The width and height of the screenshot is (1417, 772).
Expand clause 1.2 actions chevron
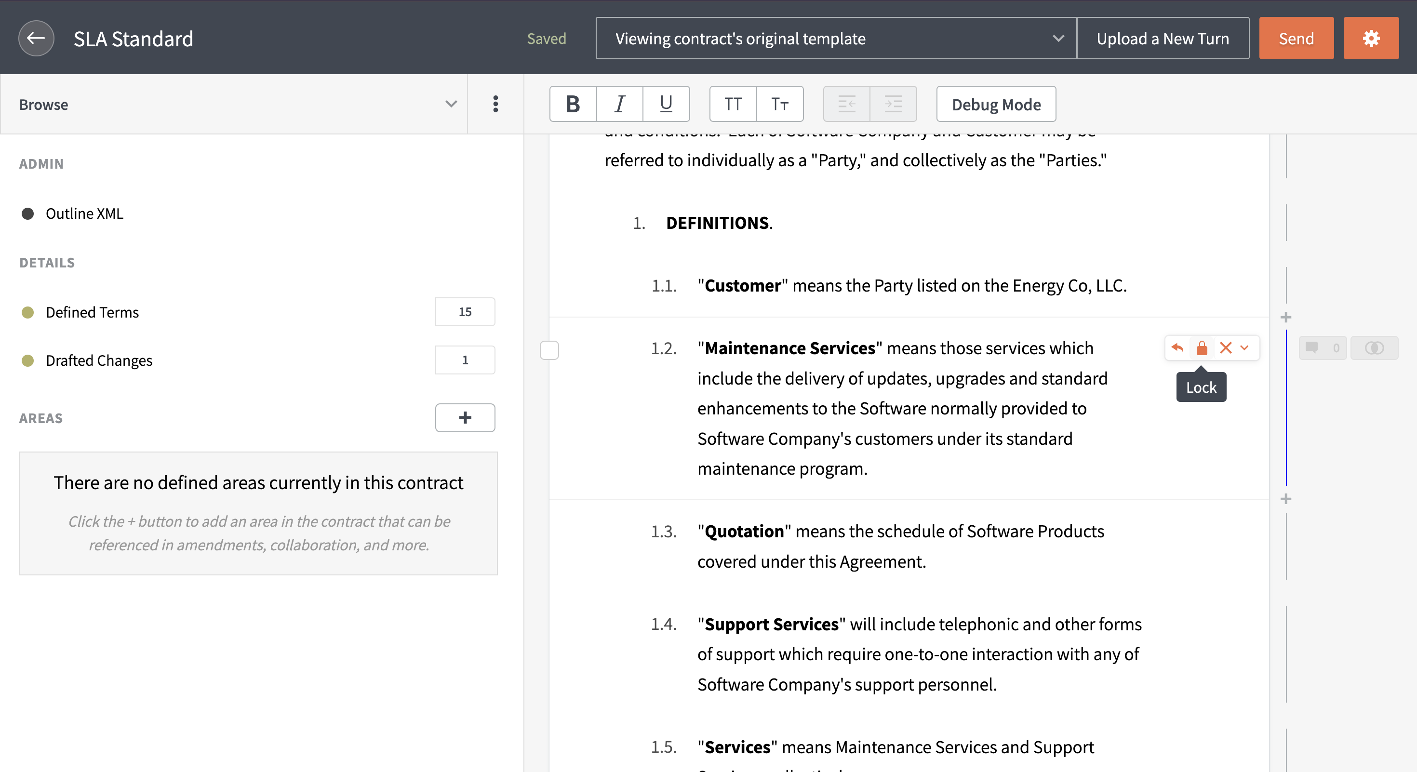(x=1244, y=348)
